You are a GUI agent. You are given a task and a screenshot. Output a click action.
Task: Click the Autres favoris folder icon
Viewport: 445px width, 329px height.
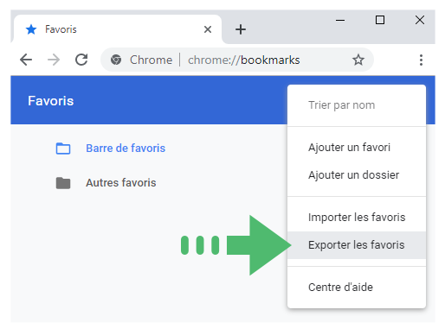point(63,183)
